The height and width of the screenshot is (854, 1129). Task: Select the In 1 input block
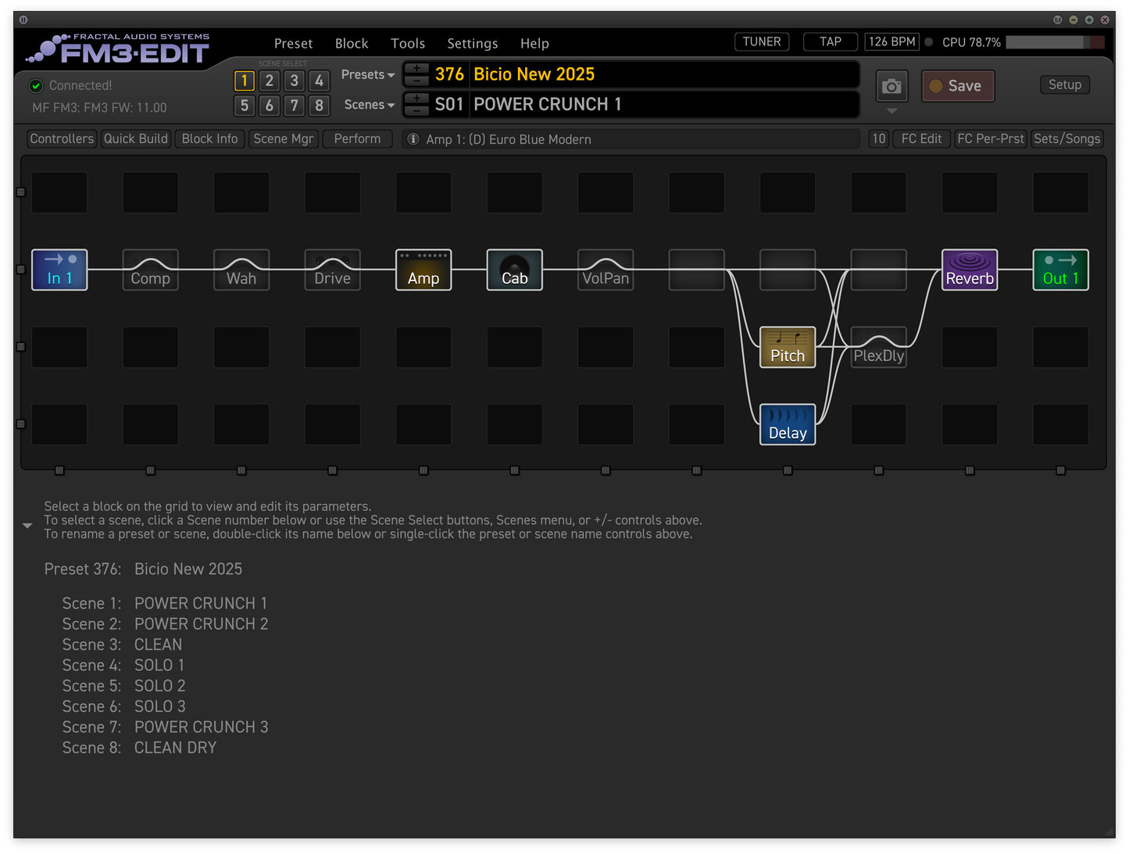click(59, 270)
